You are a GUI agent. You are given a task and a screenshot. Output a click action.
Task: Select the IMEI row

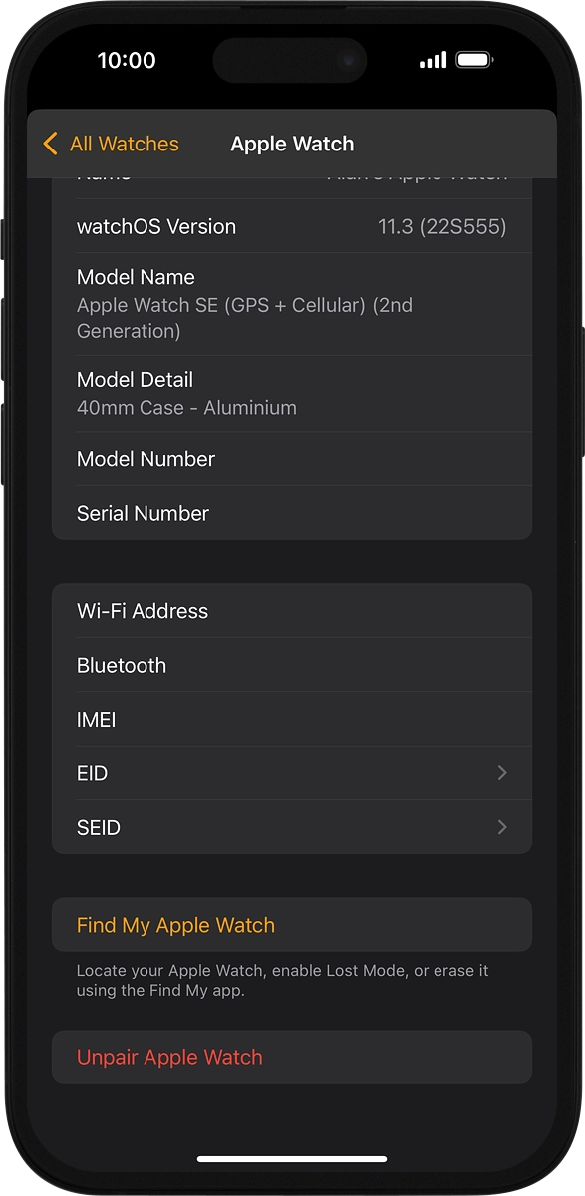pyautogui.click(x=292, y=720)
